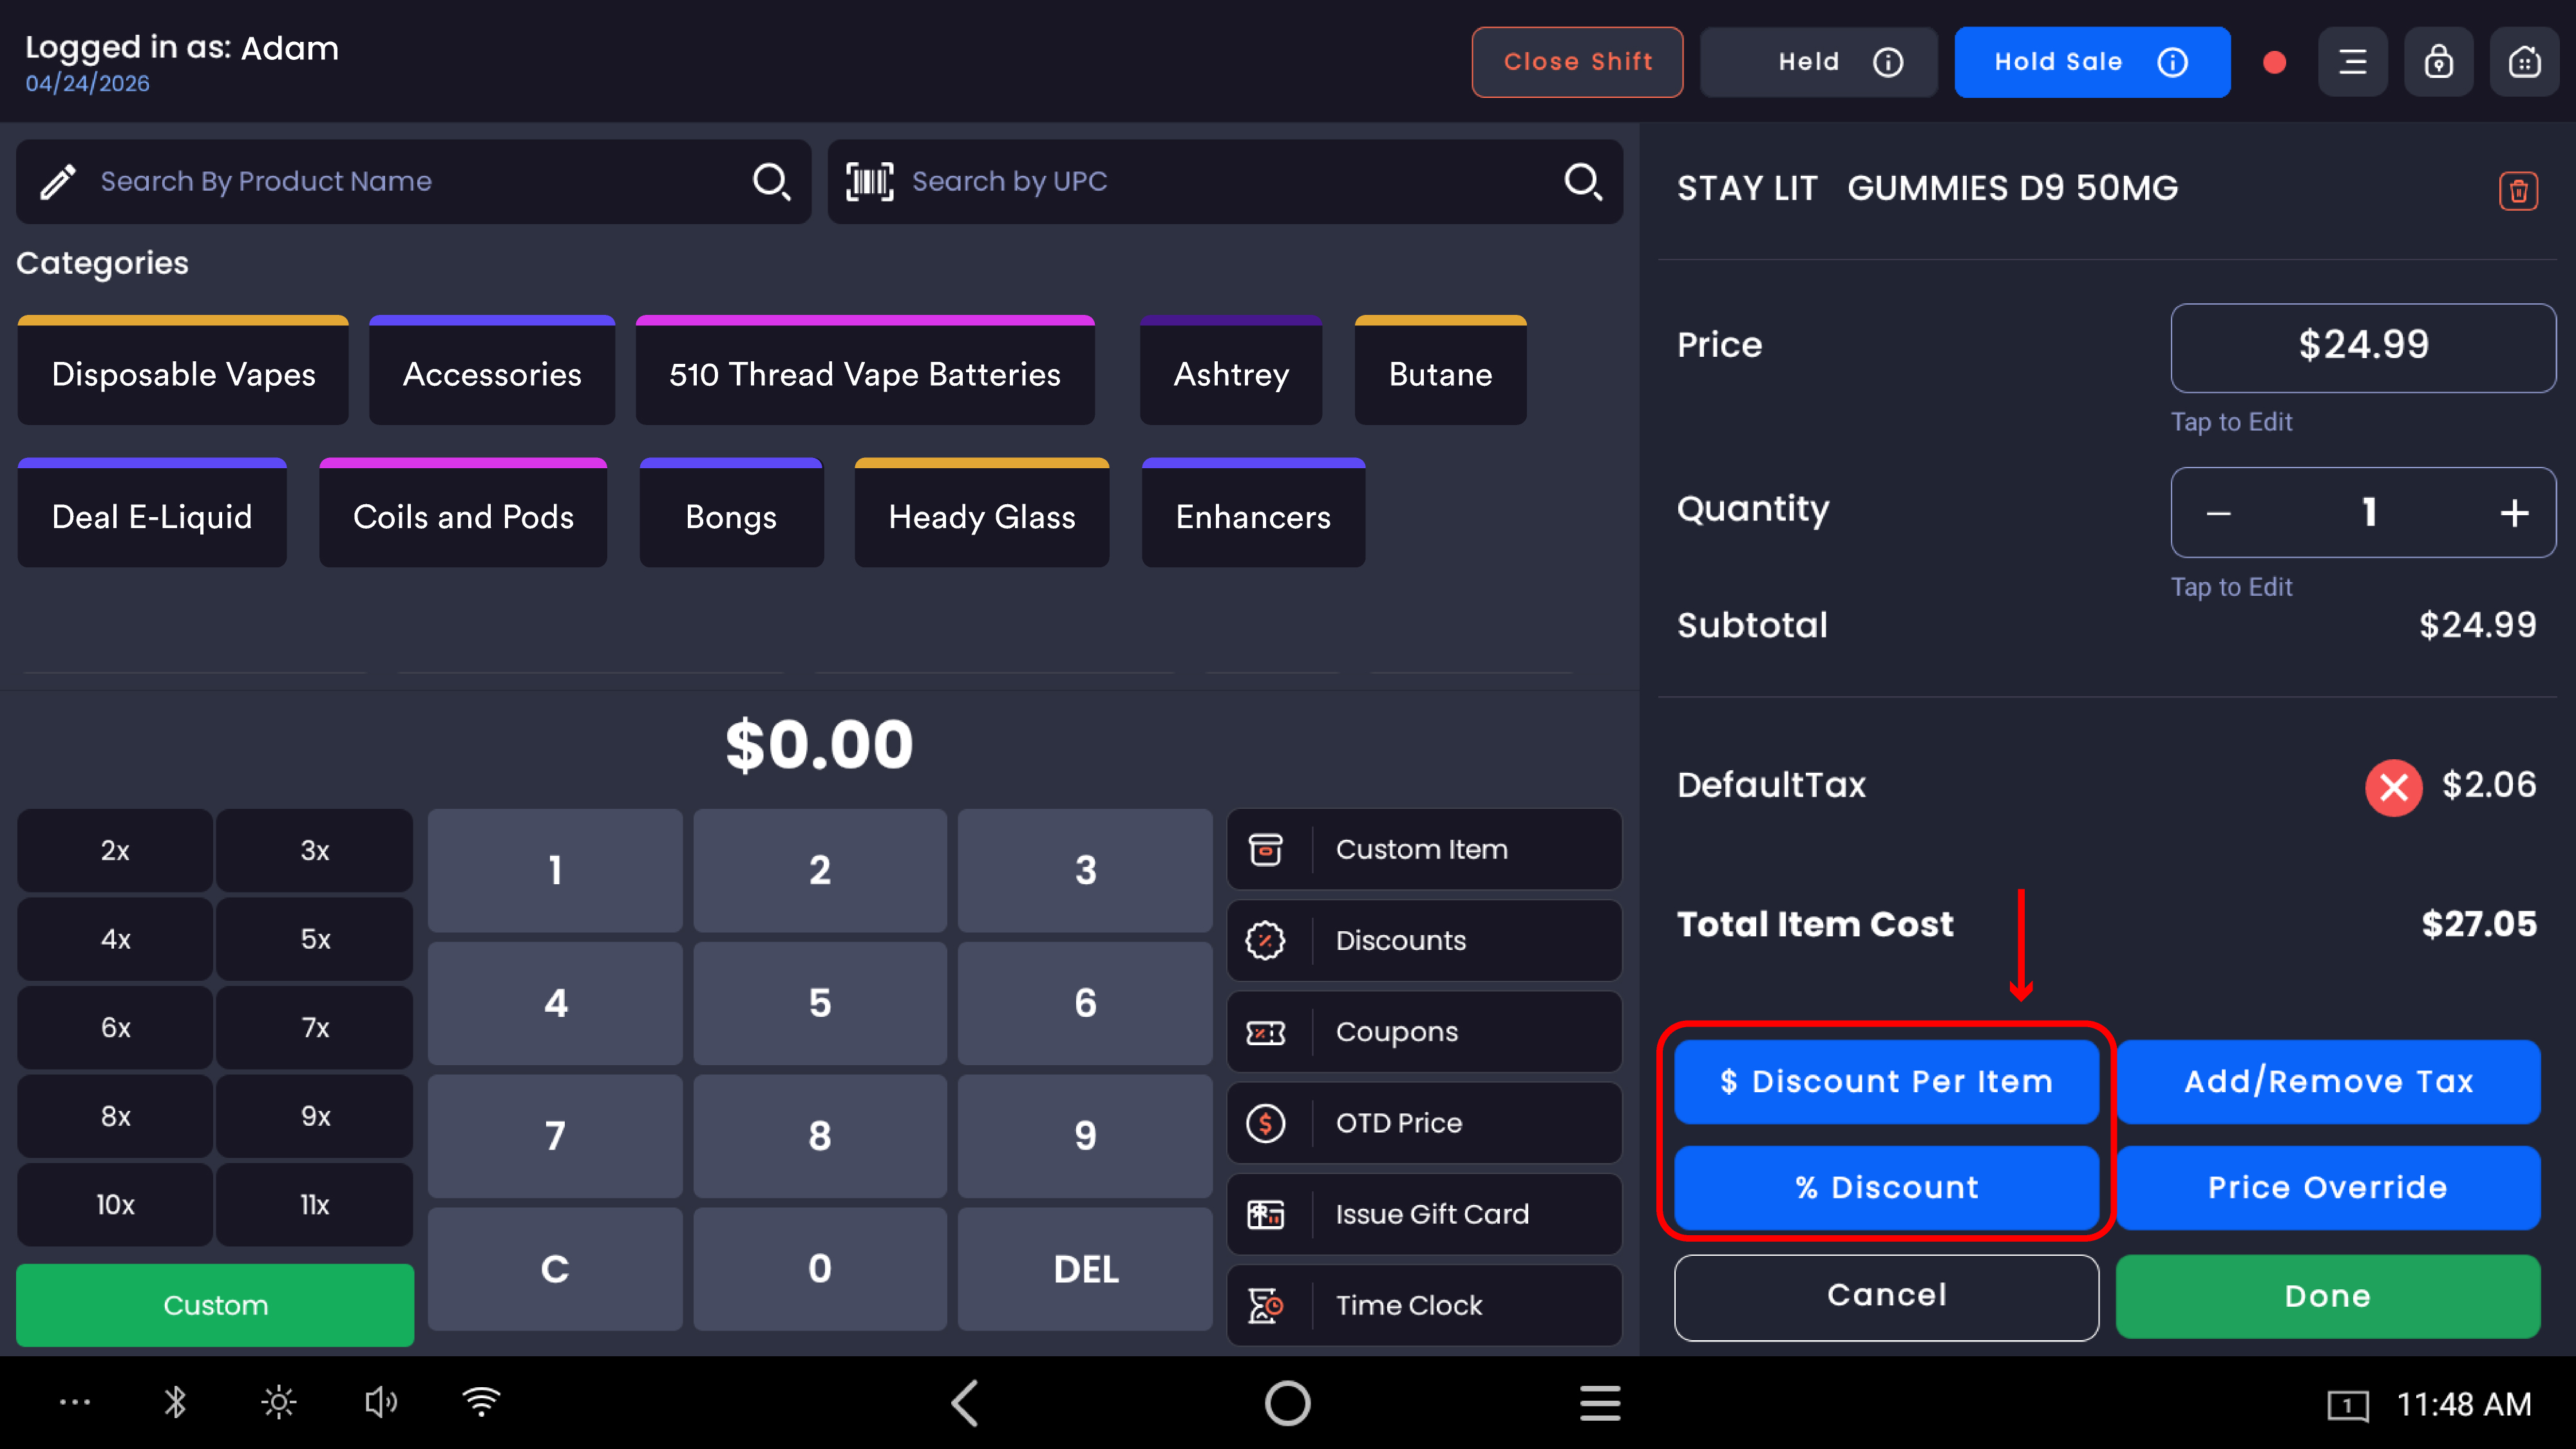Select the Disposable Vapes category

pos(183,371)
